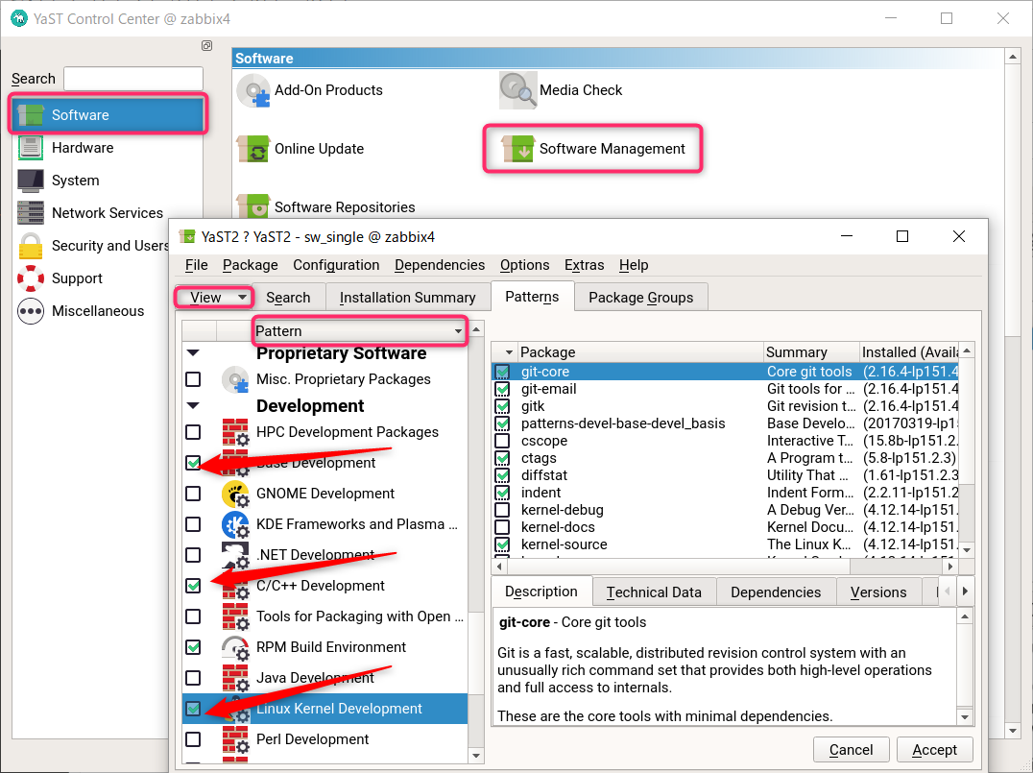Detach the sidebar using the float icon
The image size is (1033, 773).
(x=206, y=45)
